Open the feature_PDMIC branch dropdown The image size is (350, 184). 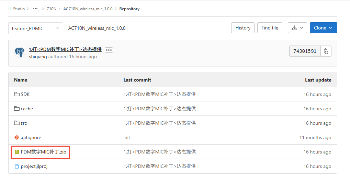pos(36,28)
